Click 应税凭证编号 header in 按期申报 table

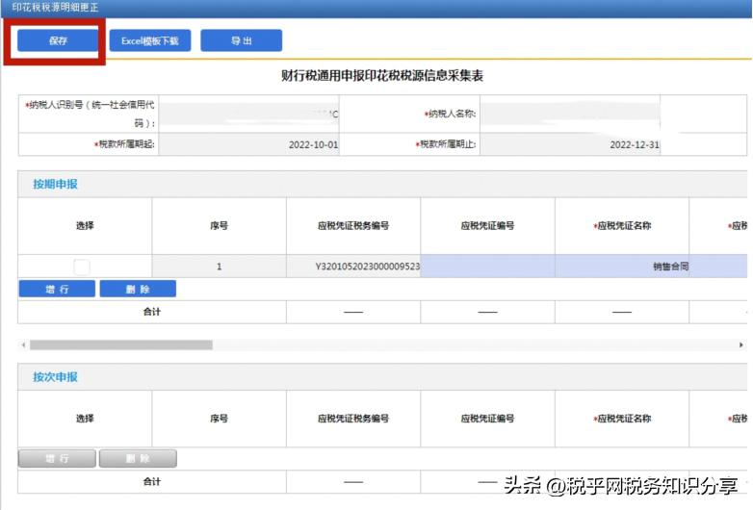pos(487,225)
